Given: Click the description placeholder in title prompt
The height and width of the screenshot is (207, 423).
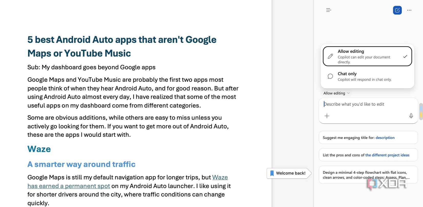Looking at the screenshot, I should (385, 138).
